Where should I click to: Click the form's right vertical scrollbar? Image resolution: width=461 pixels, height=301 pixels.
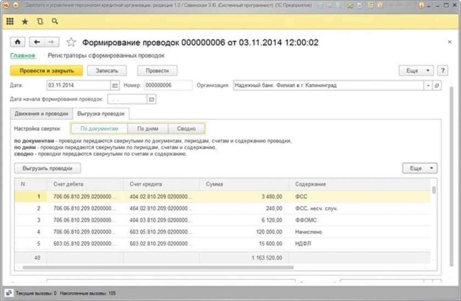[x=451, y=176]
